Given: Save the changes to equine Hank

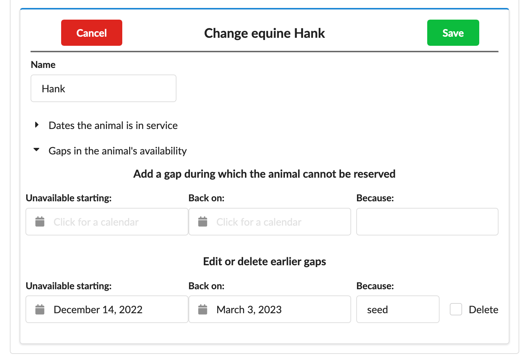Looking at the screenshot, I should click(453, 33).
